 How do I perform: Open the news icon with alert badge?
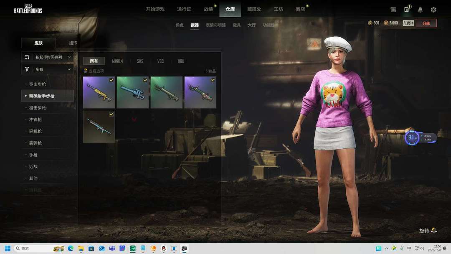[407, 9]
